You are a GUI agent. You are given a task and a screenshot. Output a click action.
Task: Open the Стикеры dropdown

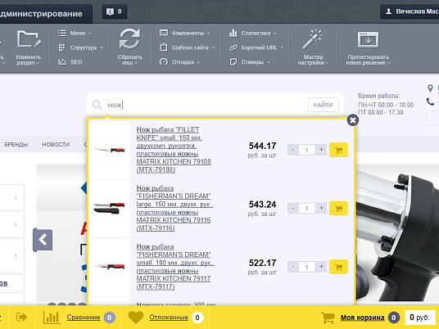(250, 62)
